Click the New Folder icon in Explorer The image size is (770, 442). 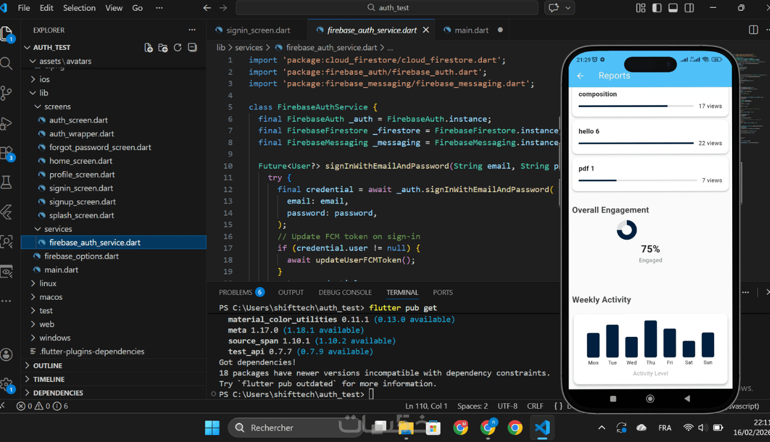[163, 47]
